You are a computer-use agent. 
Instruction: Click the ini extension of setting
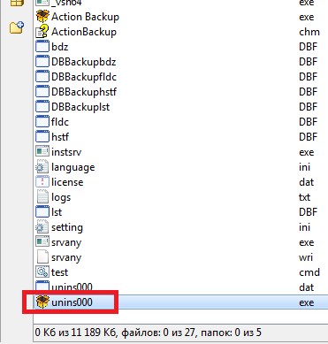[x=304, y=227]
